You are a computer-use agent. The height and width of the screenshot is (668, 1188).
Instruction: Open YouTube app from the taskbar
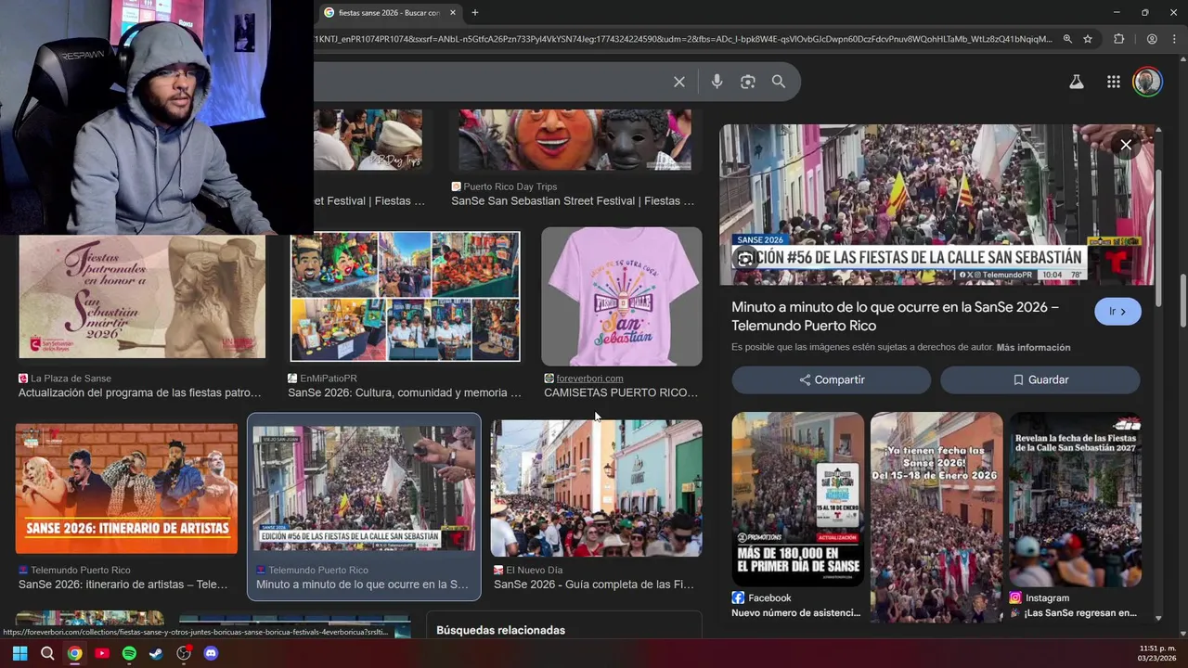pos(102,653)
